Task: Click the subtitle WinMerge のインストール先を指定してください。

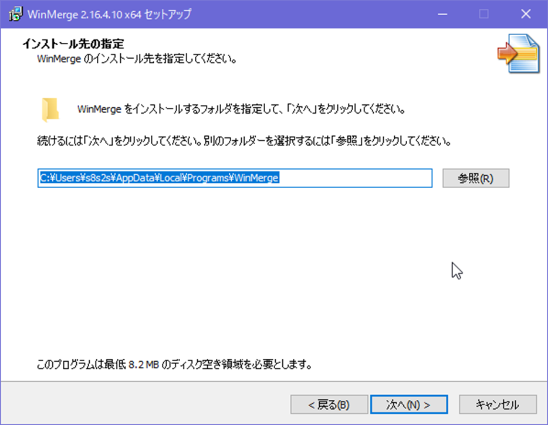Action: pyautogui.click(x=137, y=59)
